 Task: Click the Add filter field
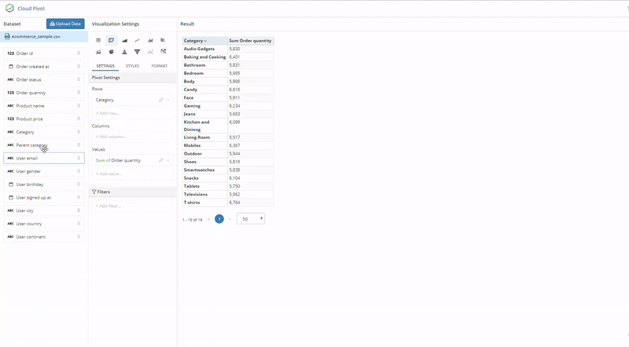131,206
